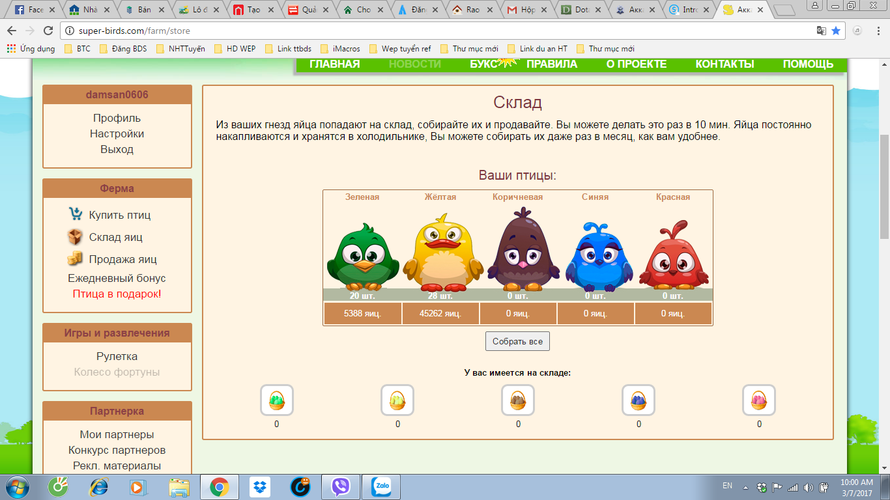Image resolution: width=890 pixels, height=500 pixels.
Task: Select the green egg basket in the warehouse
Action: (277, 400)
